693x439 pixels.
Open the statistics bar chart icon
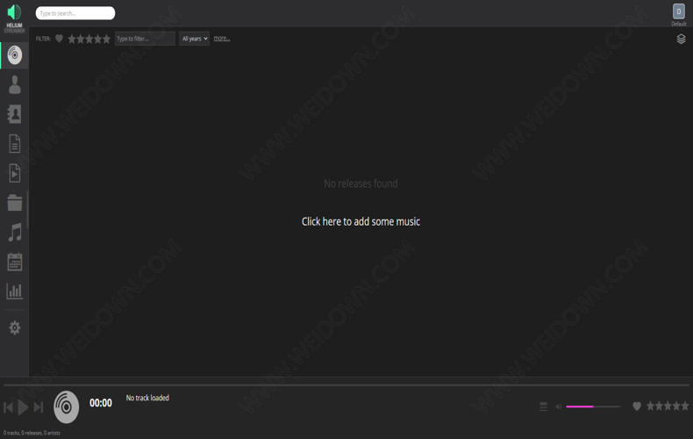click(x=15, y=291)
